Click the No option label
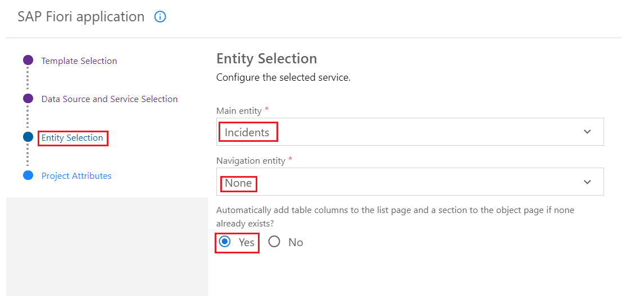This screenshot has height=296, width=622. 296,242
